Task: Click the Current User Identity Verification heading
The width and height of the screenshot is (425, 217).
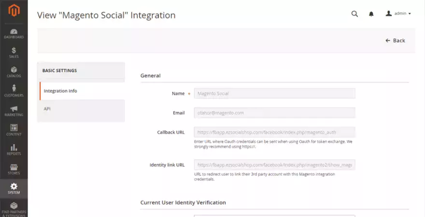Action: (x=183, y=203)
